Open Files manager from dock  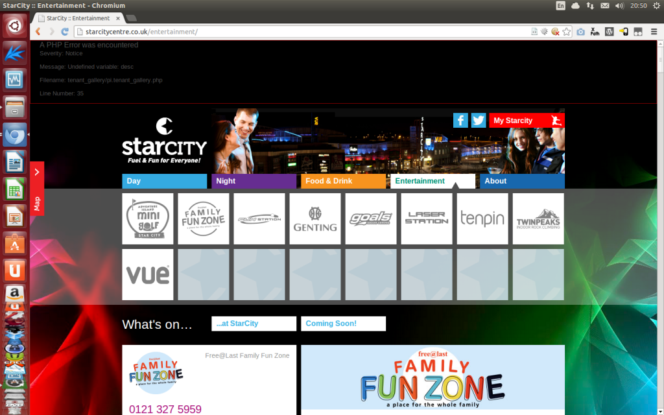pyautogui.click(x=15, y=107)
